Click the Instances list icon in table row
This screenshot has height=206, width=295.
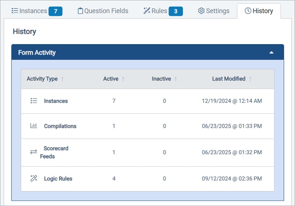click(x=34, y=101)
